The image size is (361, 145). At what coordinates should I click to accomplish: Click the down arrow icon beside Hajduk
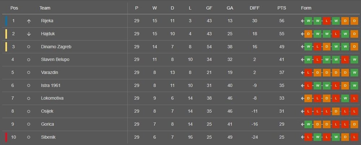coord(29,34)
